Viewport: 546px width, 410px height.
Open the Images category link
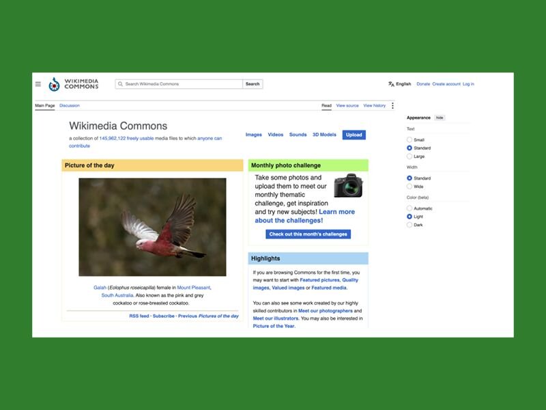[x=253, y=135]
